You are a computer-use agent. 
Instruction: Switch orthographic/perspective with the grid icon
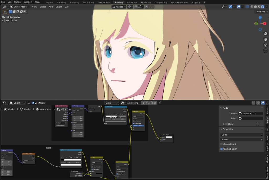pos(265,51)
